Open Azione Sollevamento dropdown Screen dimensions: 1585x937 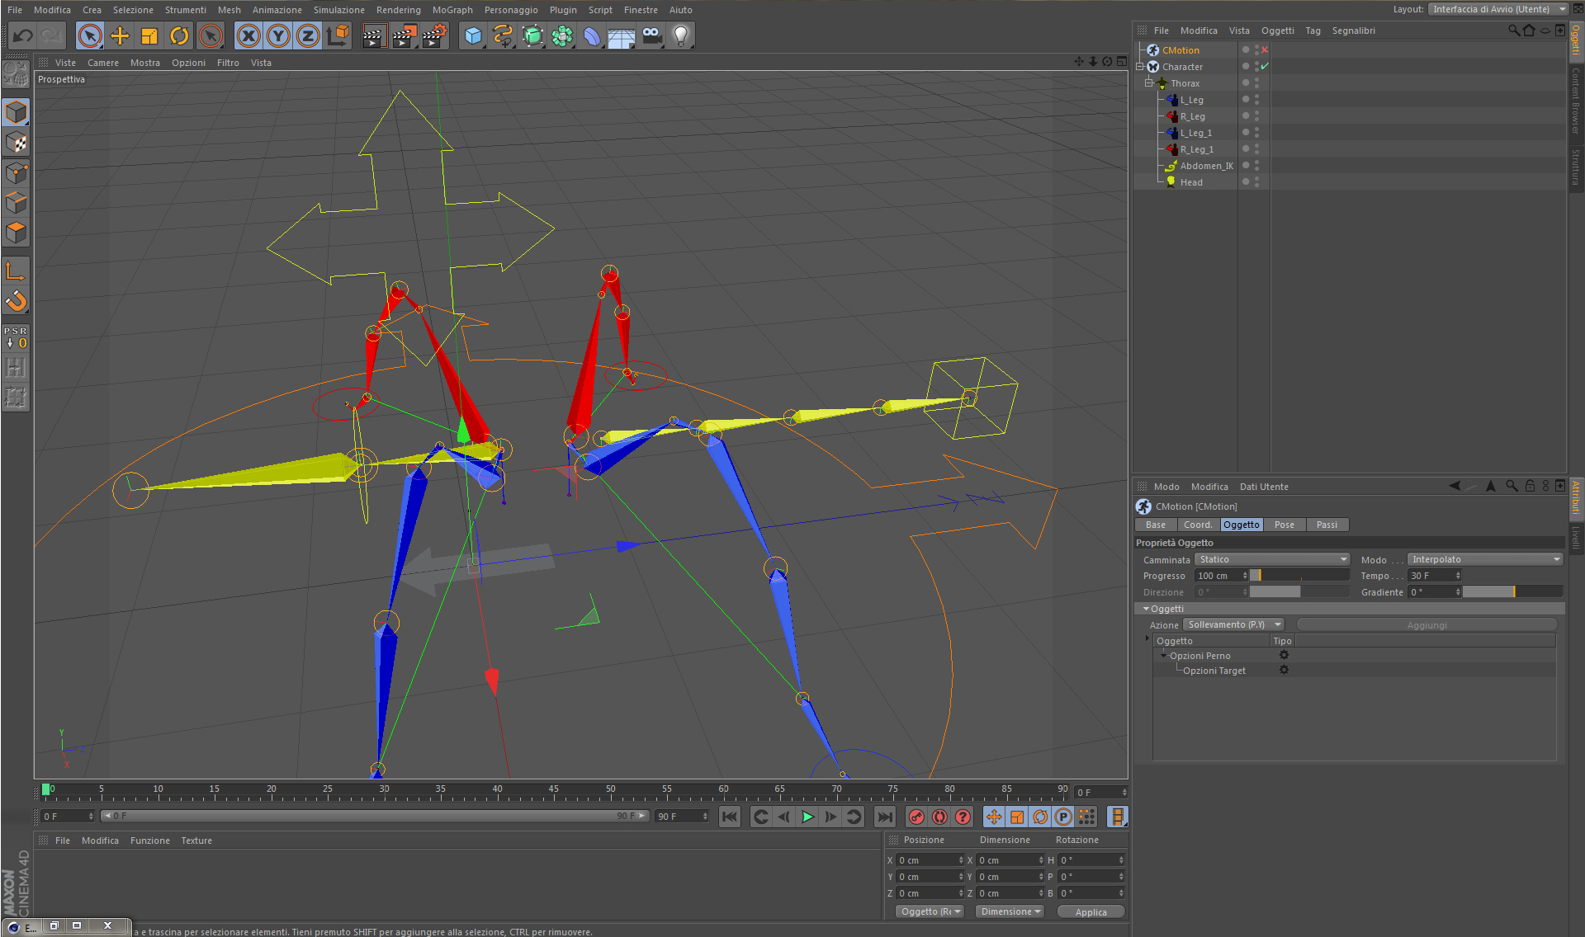pos(1234,624)
